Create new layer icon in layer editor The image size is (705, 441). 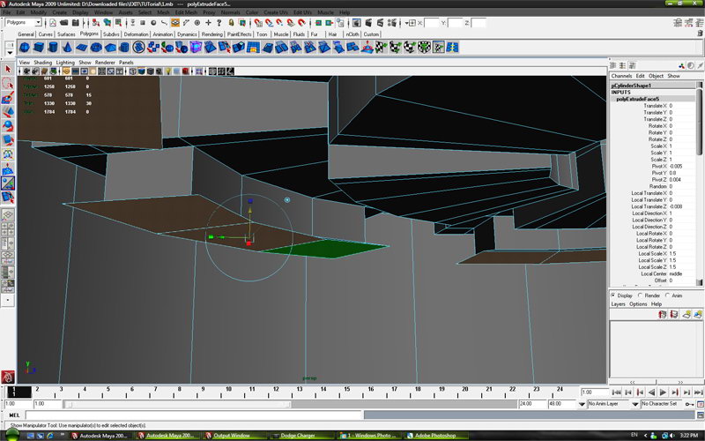686,314
